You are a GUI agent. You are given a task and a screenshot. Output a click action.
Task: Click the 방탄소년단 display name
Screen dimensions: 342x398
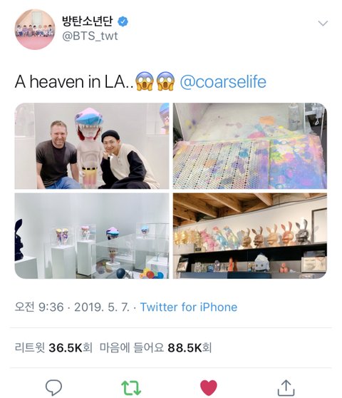click(x=87, y=21)
